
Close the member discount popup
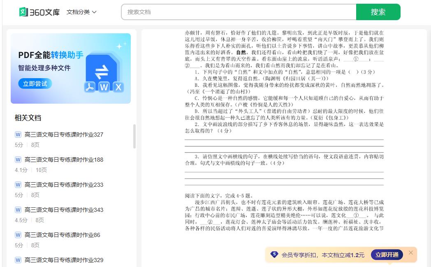pyautogui.click(x=411, y=253)
